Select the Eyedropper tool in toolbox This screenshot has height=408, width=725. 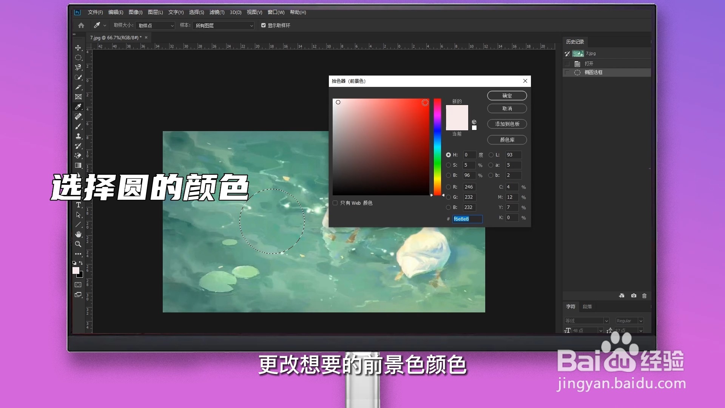[78, 107]
